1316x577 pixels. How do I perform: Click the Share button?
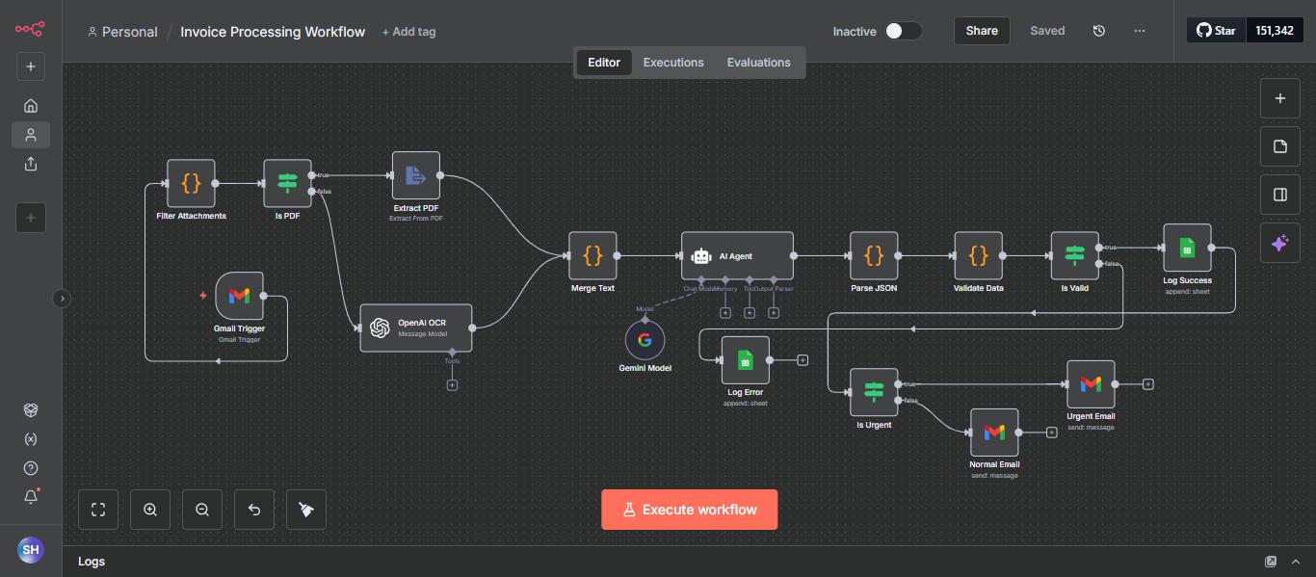coord(982,31)
